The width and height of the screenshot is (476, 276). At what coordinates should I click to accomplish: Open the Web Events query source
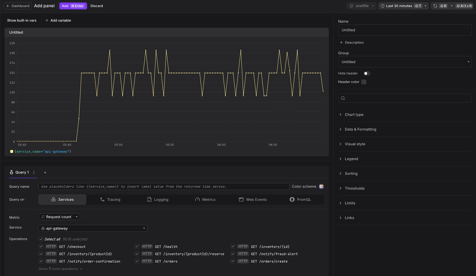pyautogui.click(x=253, y=199)
